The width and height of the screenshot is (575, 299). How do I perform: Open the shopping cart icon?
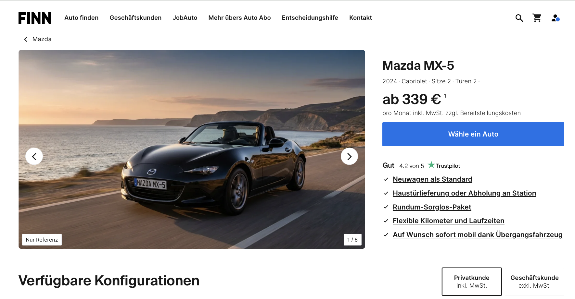point(537,18)
